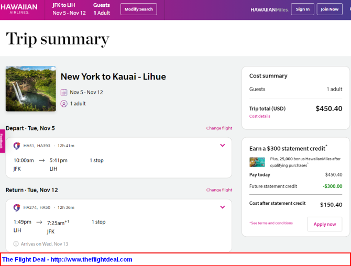Viewport: 351px width, 266px height.
Task: Click the airline logo icon for HA274, HA50
Action: [x=17, y=207]
